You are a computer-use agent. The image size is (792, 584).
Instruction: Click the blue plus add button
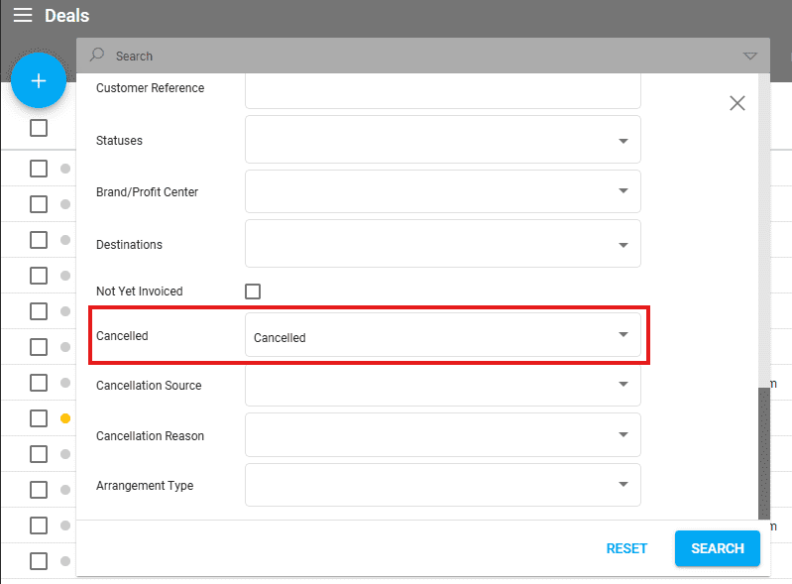pyautogui.click(x=39, y=81)
